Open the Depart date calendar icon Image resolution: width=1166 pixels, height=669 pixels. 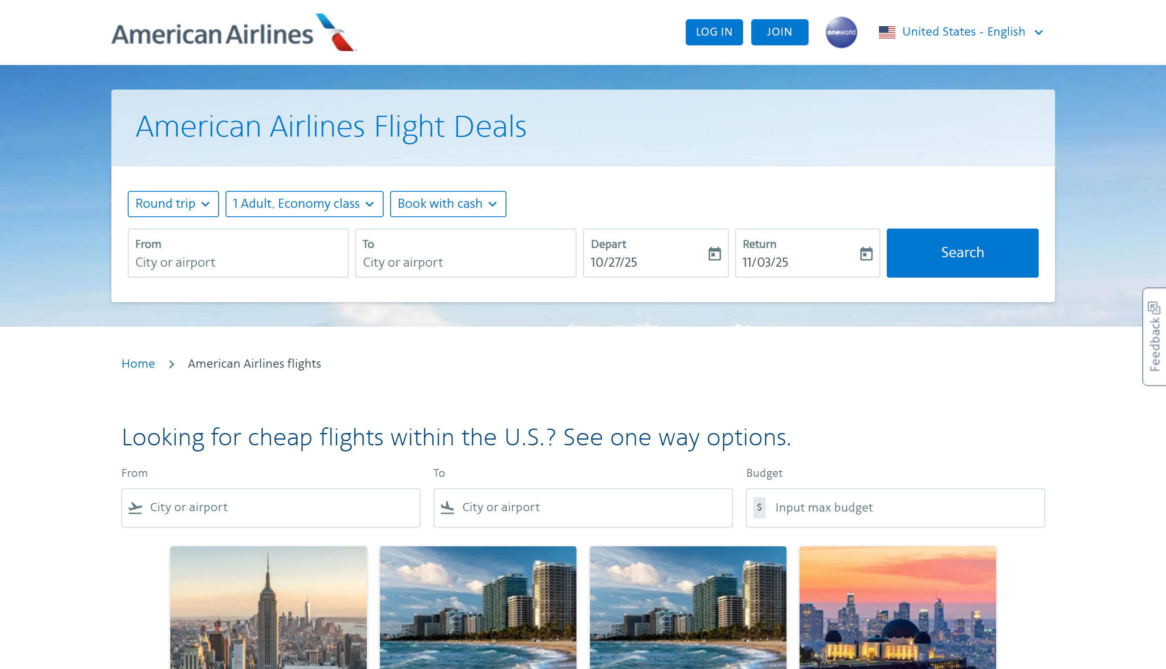pyautogui.click(x=714, y=253)
